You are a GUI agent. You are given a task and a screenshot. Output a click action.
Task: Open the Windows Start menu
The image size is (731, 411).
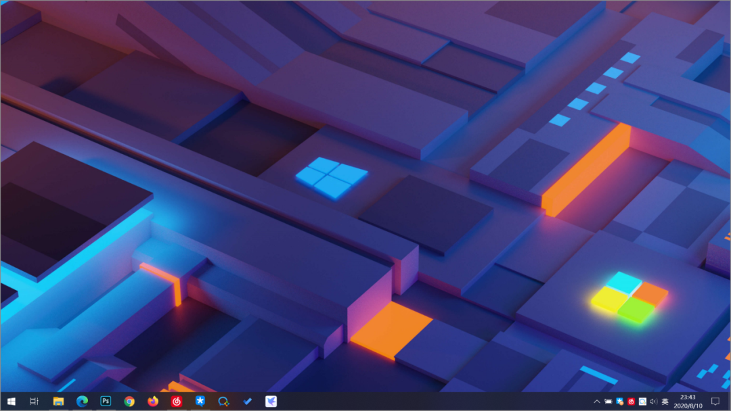[12, 402]
